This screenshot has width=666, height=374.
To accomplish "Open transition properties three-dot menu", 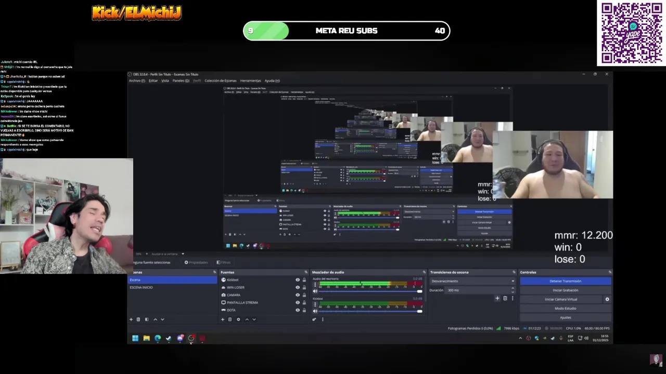I will (513, 298).
